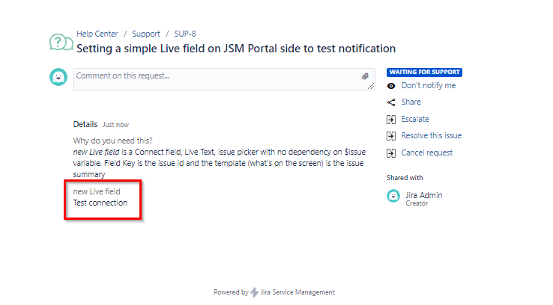Screen dimensions: 553x305
Task: Click the Resolve this issue icon
Action: [391, 136]
